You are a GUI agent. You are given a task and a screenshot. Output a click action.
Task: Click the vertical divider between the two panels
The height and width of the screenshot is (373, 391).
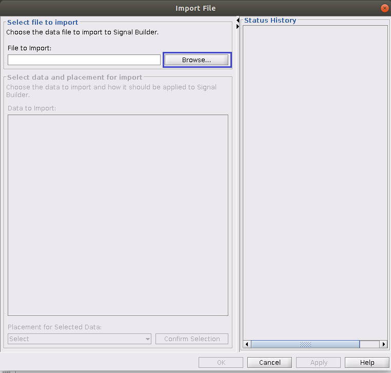point(238,185)
